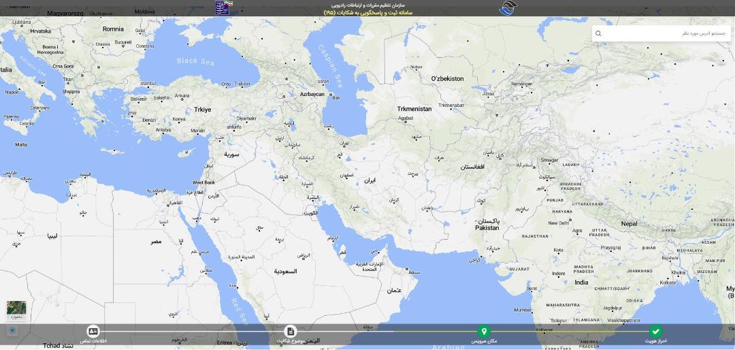Open the contact information step icon
The width and height of the screenshot is (735, 350).
point(93,331)
